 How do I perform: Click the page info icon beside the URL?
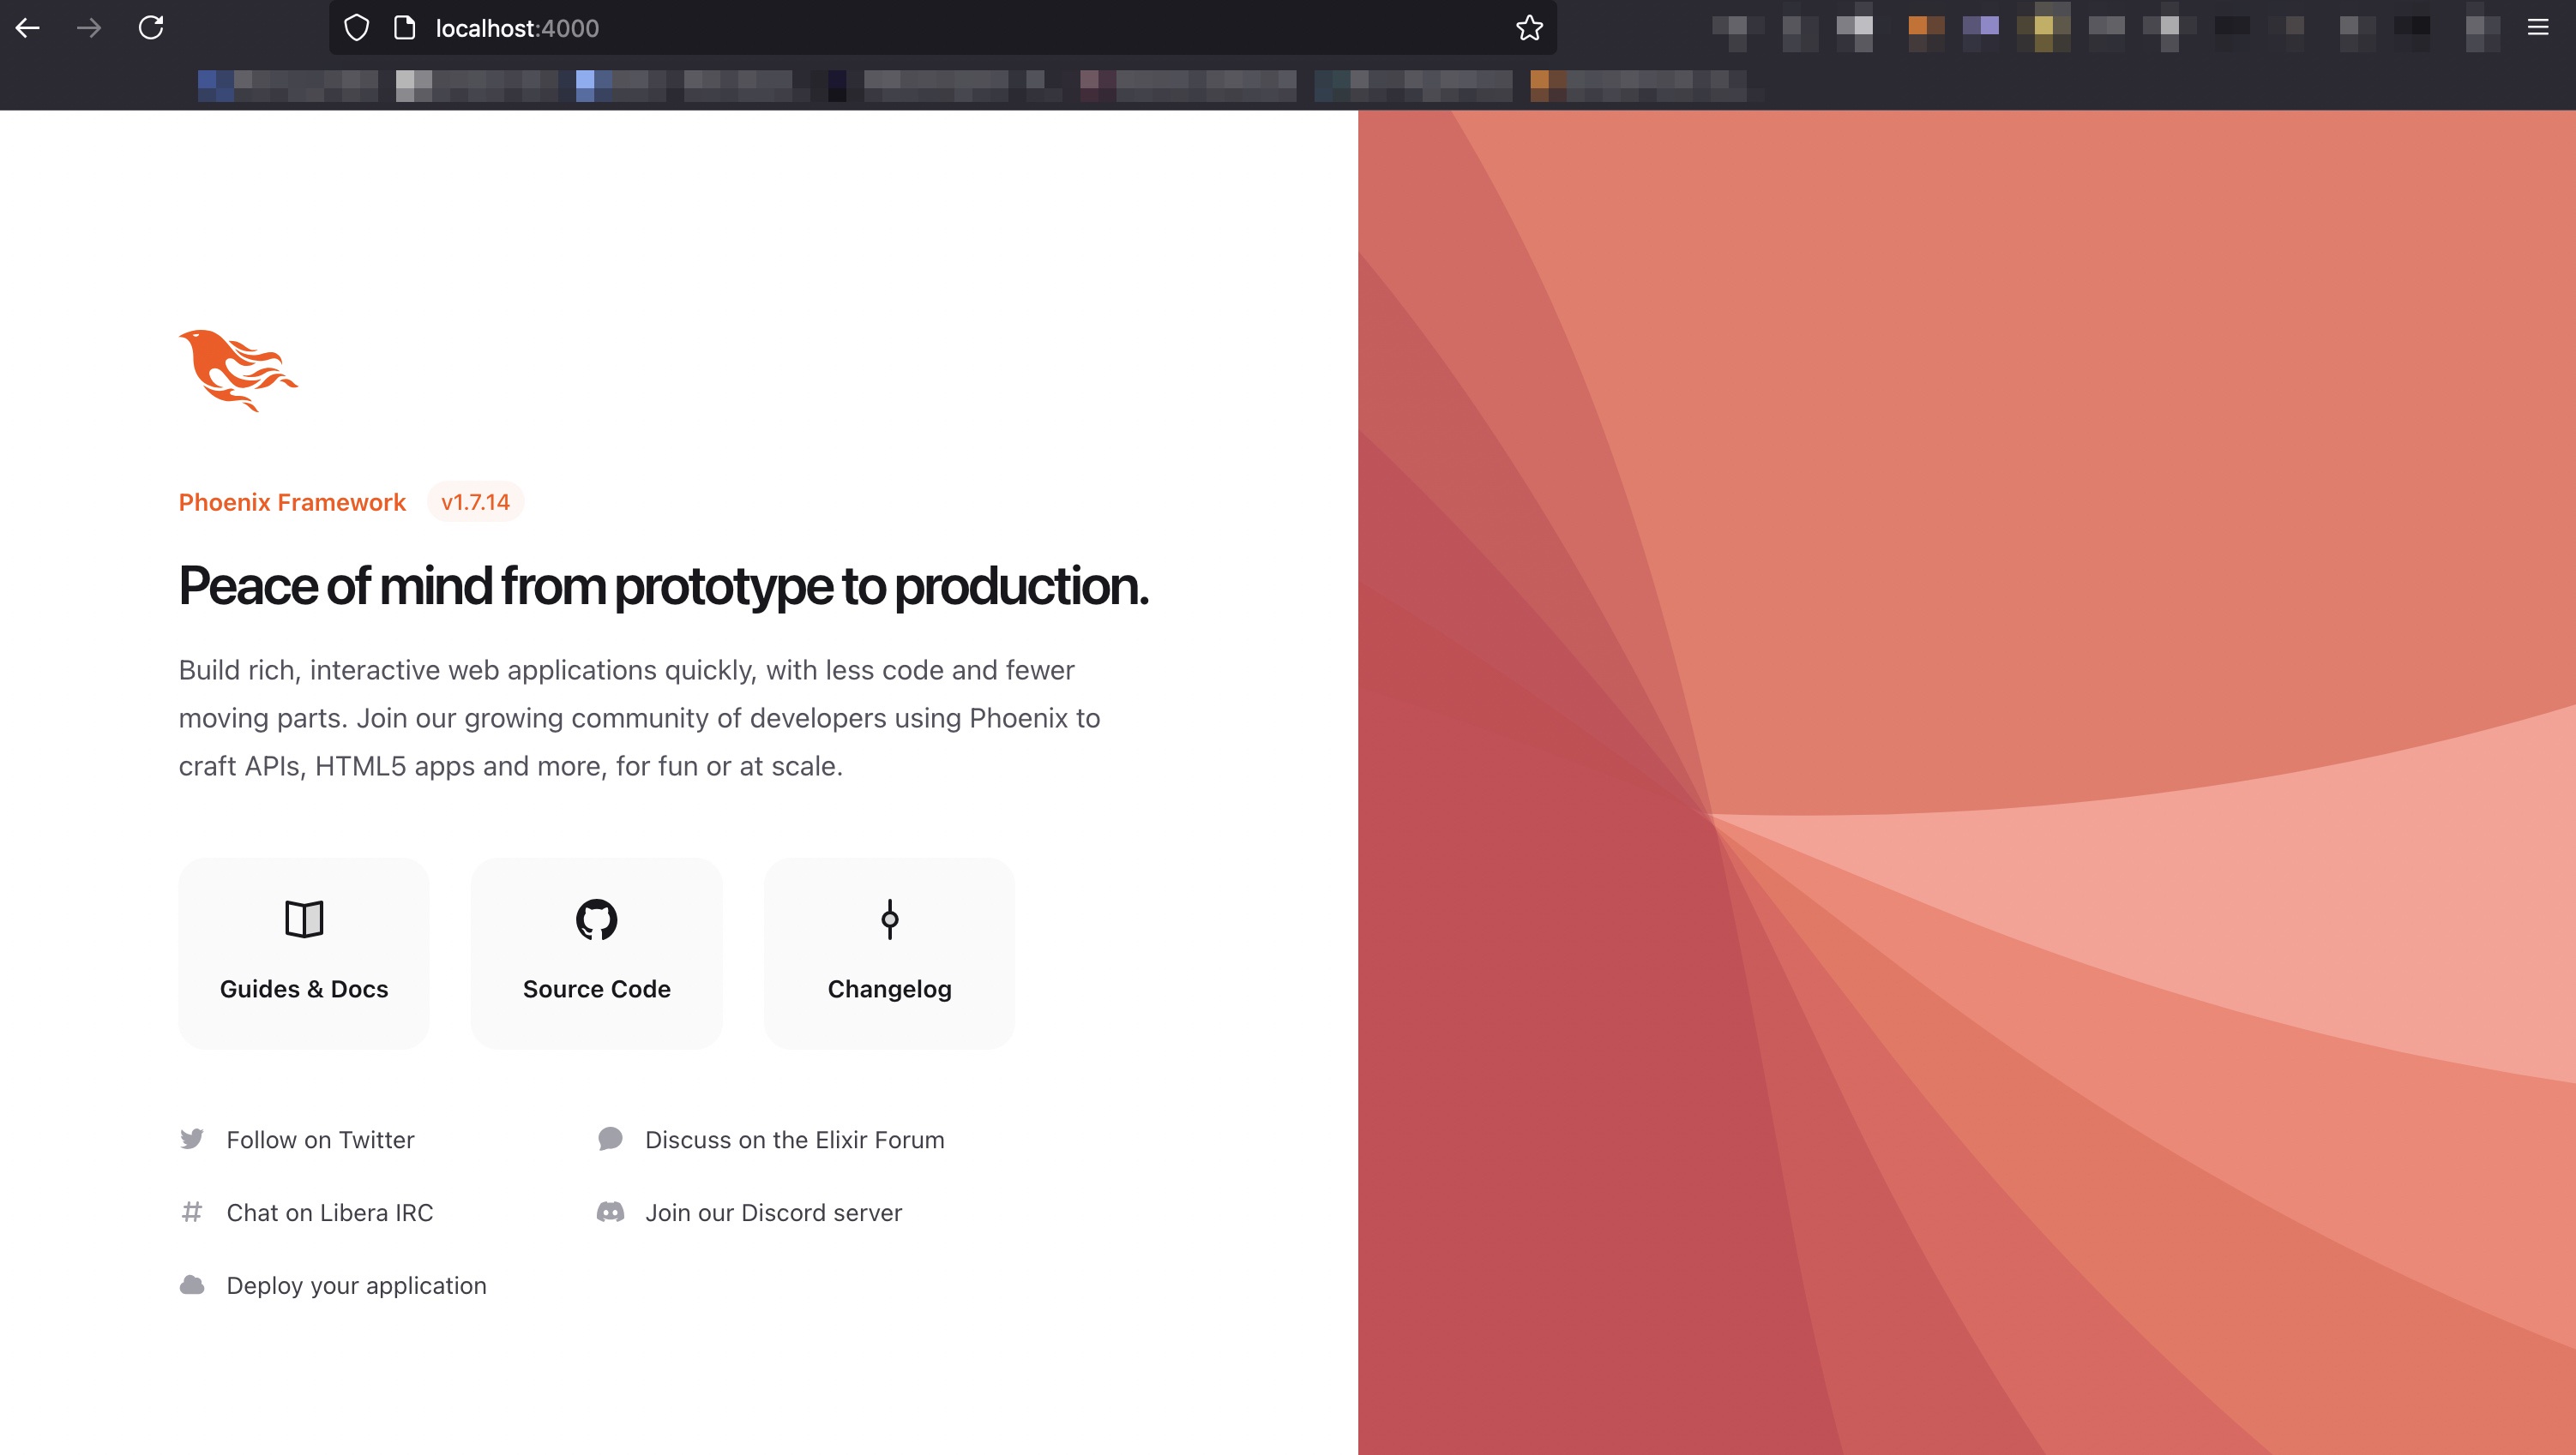tap(404, 28)
